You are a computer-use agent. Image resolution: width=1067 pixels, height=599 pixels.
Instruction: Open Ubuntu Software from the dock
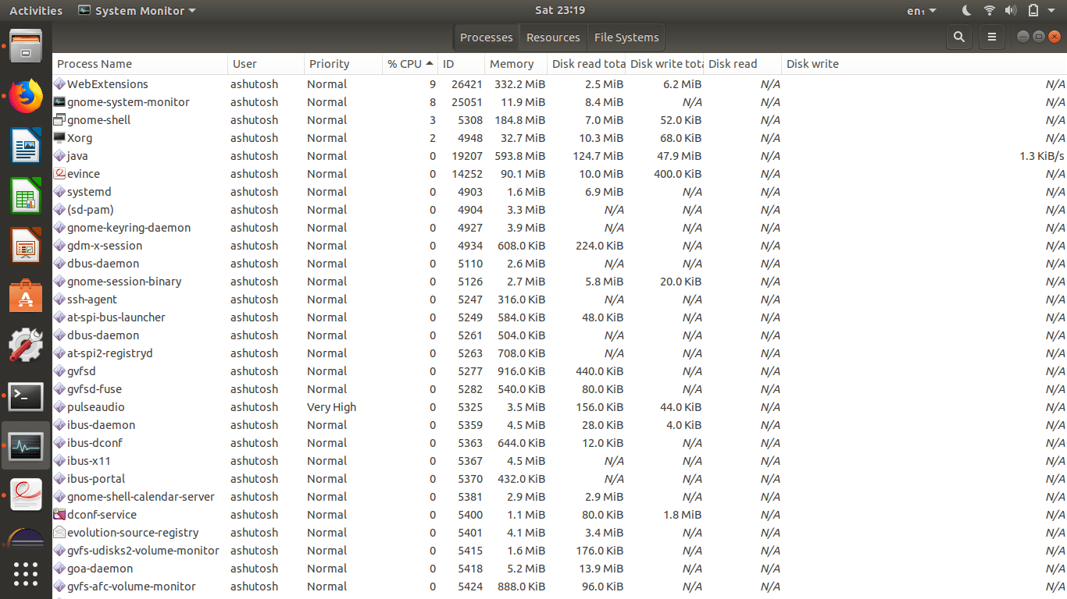tap(26, 296)
